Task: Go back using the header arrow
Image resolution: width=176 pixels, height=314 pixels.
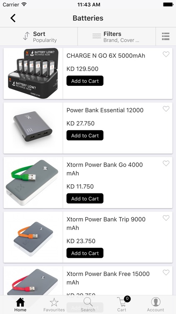Action: (x=13, y=18)
